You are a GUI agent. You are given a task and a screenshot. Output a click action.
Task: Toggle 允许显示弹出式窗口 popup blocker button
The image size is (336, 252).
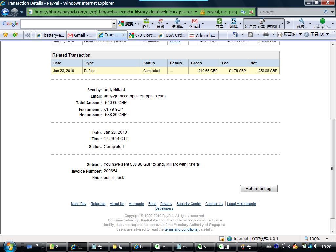click(x=262, y=24)
